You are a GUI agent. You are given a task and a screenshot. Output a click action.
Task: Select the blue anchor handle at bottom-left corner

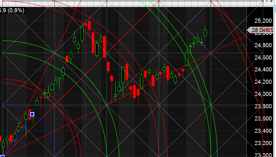click(x=2, y=155)
